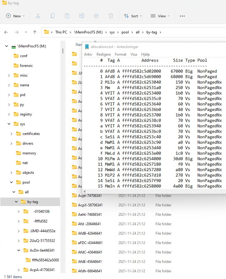Open the New item dropdown

(15, 16)
